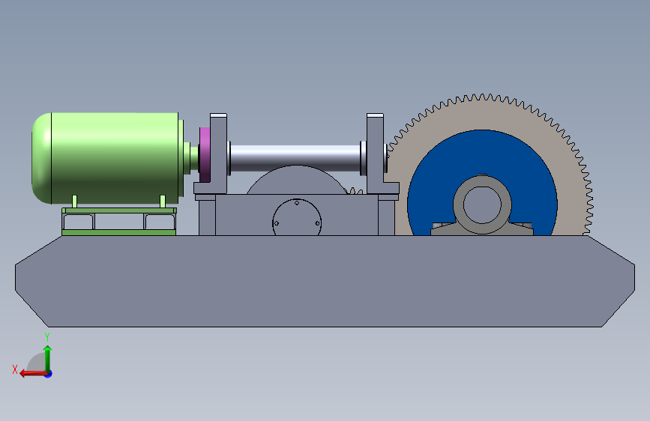This screenshot has height=421, width=650.
Task: Select the right bearing support upright
Action: (x=375, y=154)
